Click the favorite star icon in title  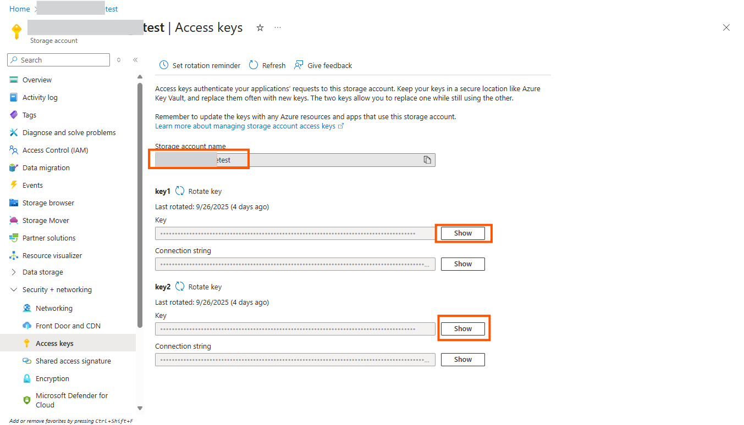tap(260, 27)
